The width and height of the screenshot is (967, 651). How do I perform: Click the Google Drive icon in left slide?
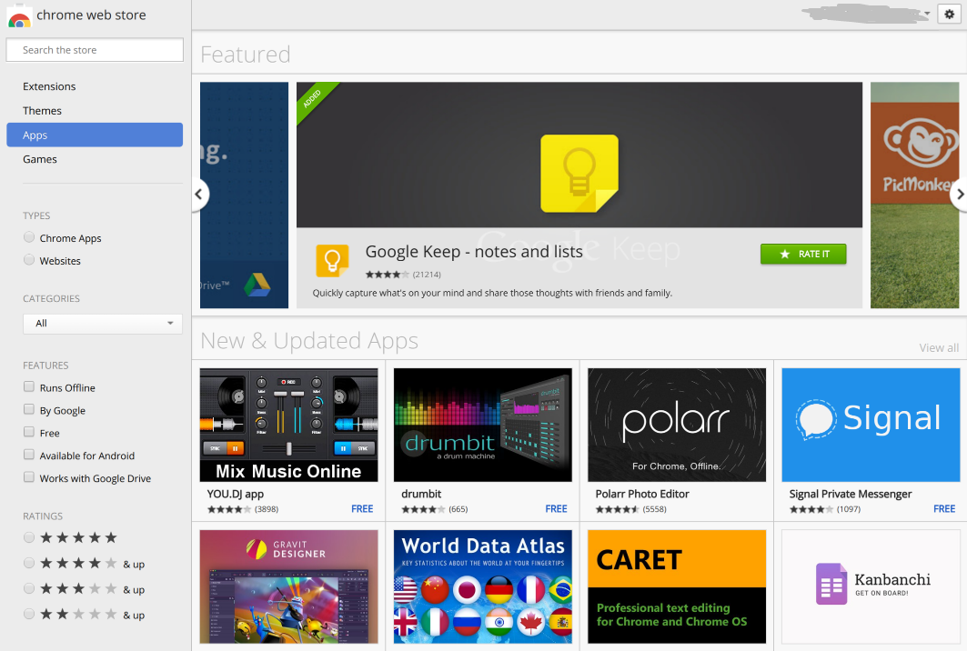click(x=257, y=285)
